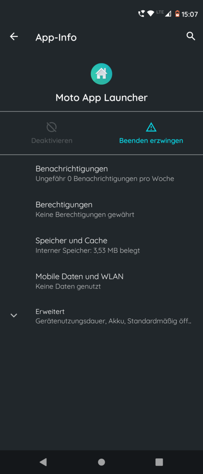The height and width of the screenshot is (474, 203).
Task: Tap the Android back navigation triangle
Action: point(43,462)
